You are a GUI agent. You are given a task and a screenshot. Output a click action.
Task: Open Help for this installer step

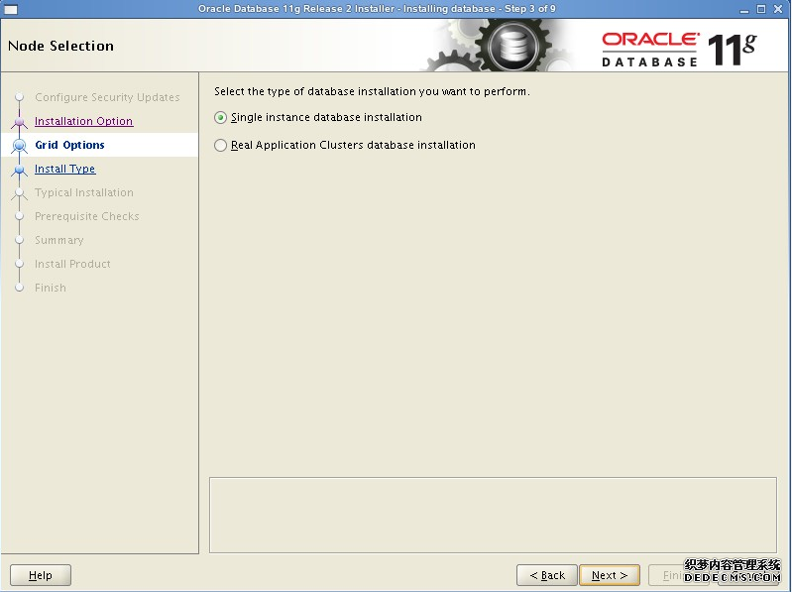[x=41, y=575]
